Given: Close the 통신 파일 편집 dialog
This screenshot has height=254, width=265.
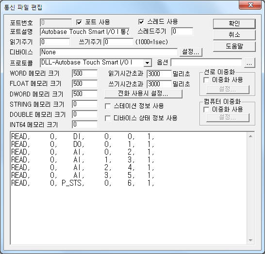Looking at the screenshot, I should (250, 5).
